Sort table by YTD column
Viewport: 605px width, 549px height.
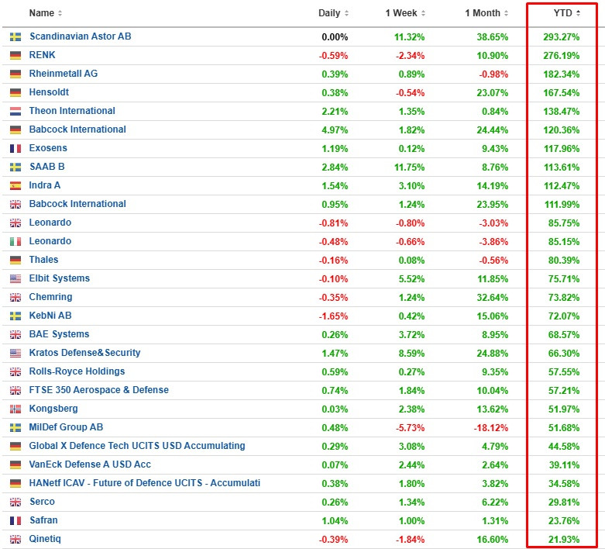pyautogui.click(x=567, y=13)
